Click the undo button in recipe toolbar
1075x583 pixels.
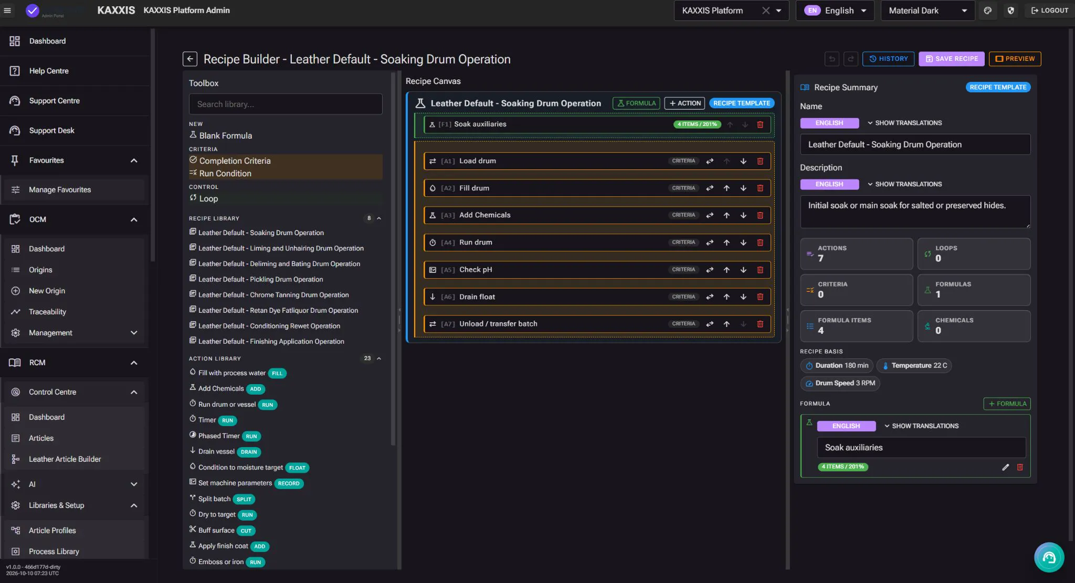pos(832,59)
